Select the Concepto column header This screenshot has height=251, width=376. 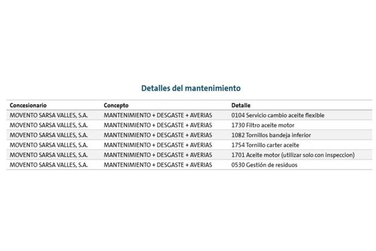[116, 105]
